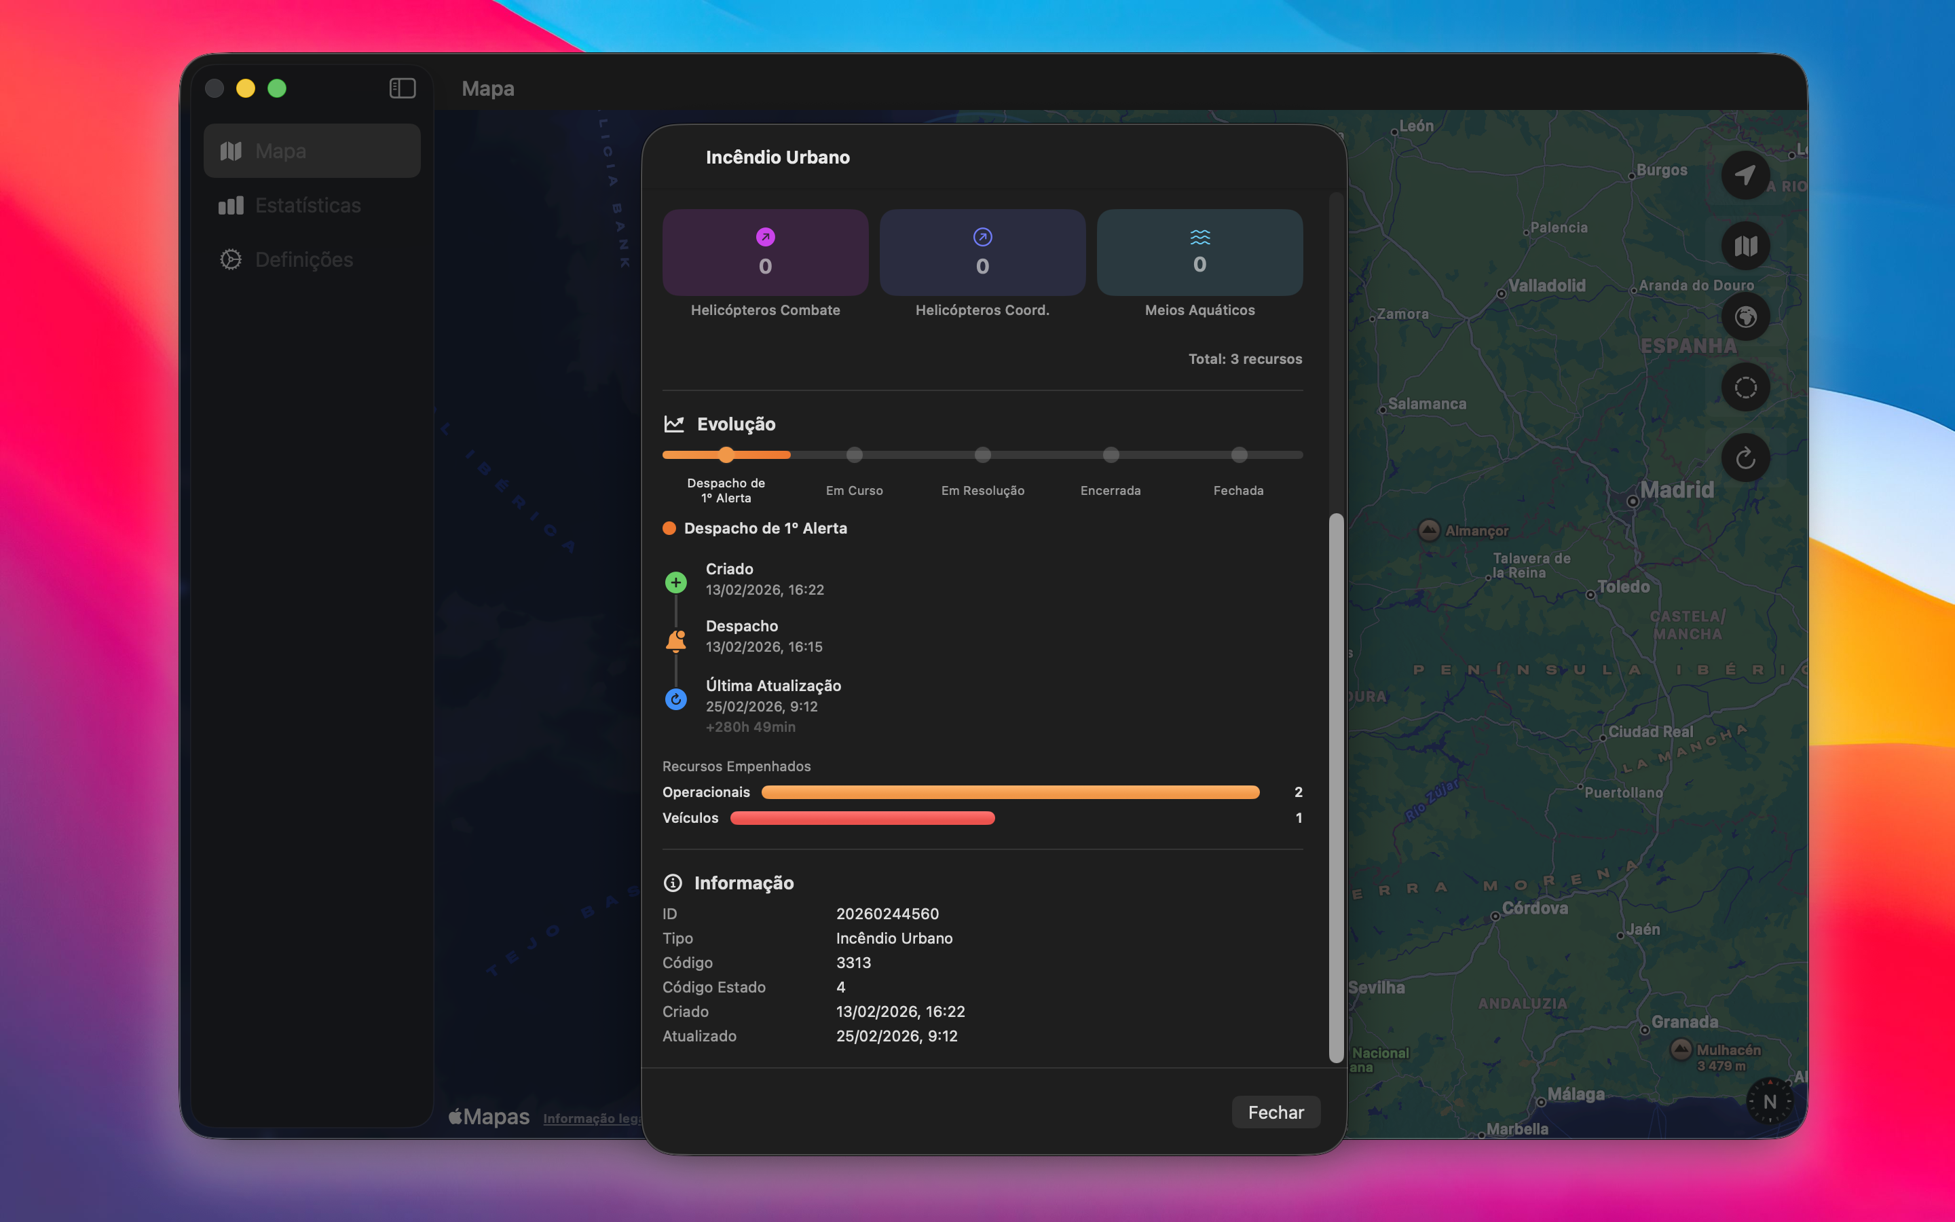Click the compass N indicator on map
This screenshot has width=1955, height=1222.
point(1769,1102)
